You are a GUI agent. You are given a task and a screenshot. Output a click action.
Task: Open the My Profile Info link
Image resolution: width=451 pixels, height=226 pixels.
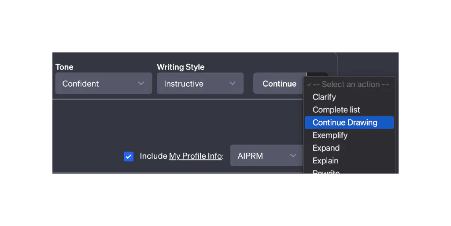point(195,156)
